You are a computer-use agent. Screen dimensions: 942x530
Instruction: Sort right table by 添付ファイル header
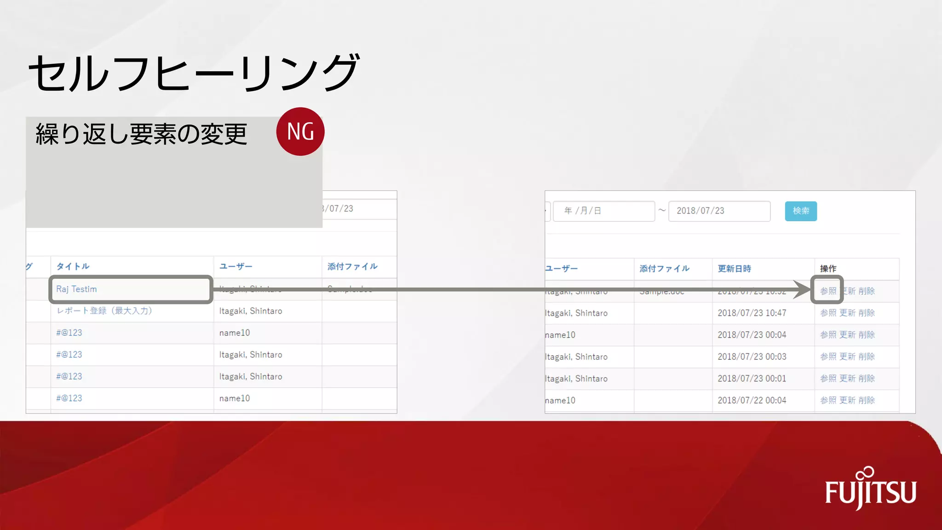(664, 269)
